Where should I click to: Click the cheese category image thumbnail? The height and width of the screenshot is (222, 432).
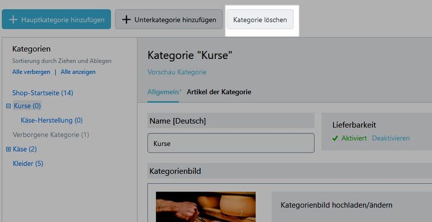(206, 207)
